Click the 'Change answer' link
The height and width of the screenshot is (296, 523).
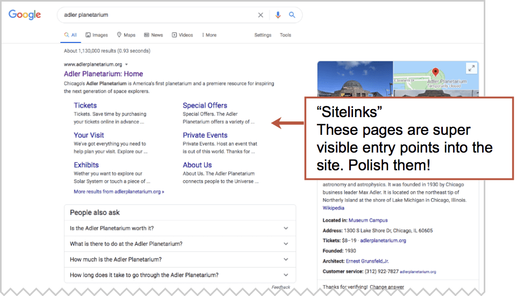point(386,287)
